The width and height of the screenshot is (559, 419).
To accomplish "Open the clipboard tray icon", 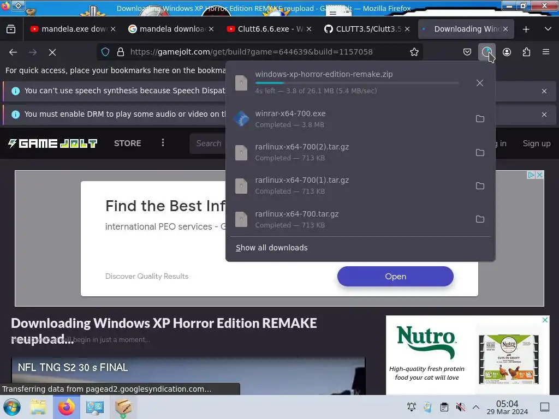I will pyautogui.click(x=444, y=407).
